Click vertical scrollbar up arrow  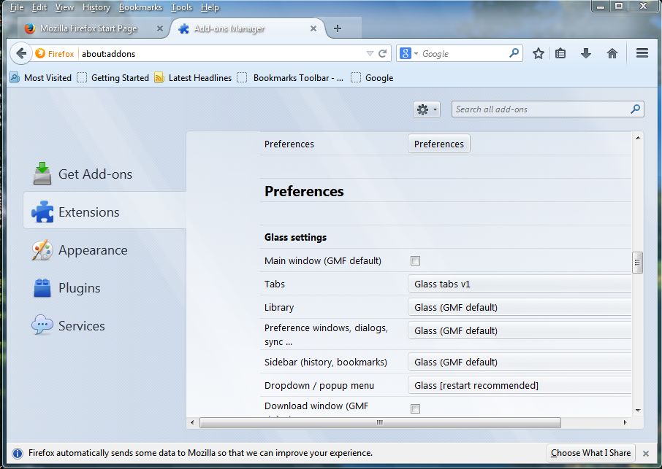click(x=637, y=138)
